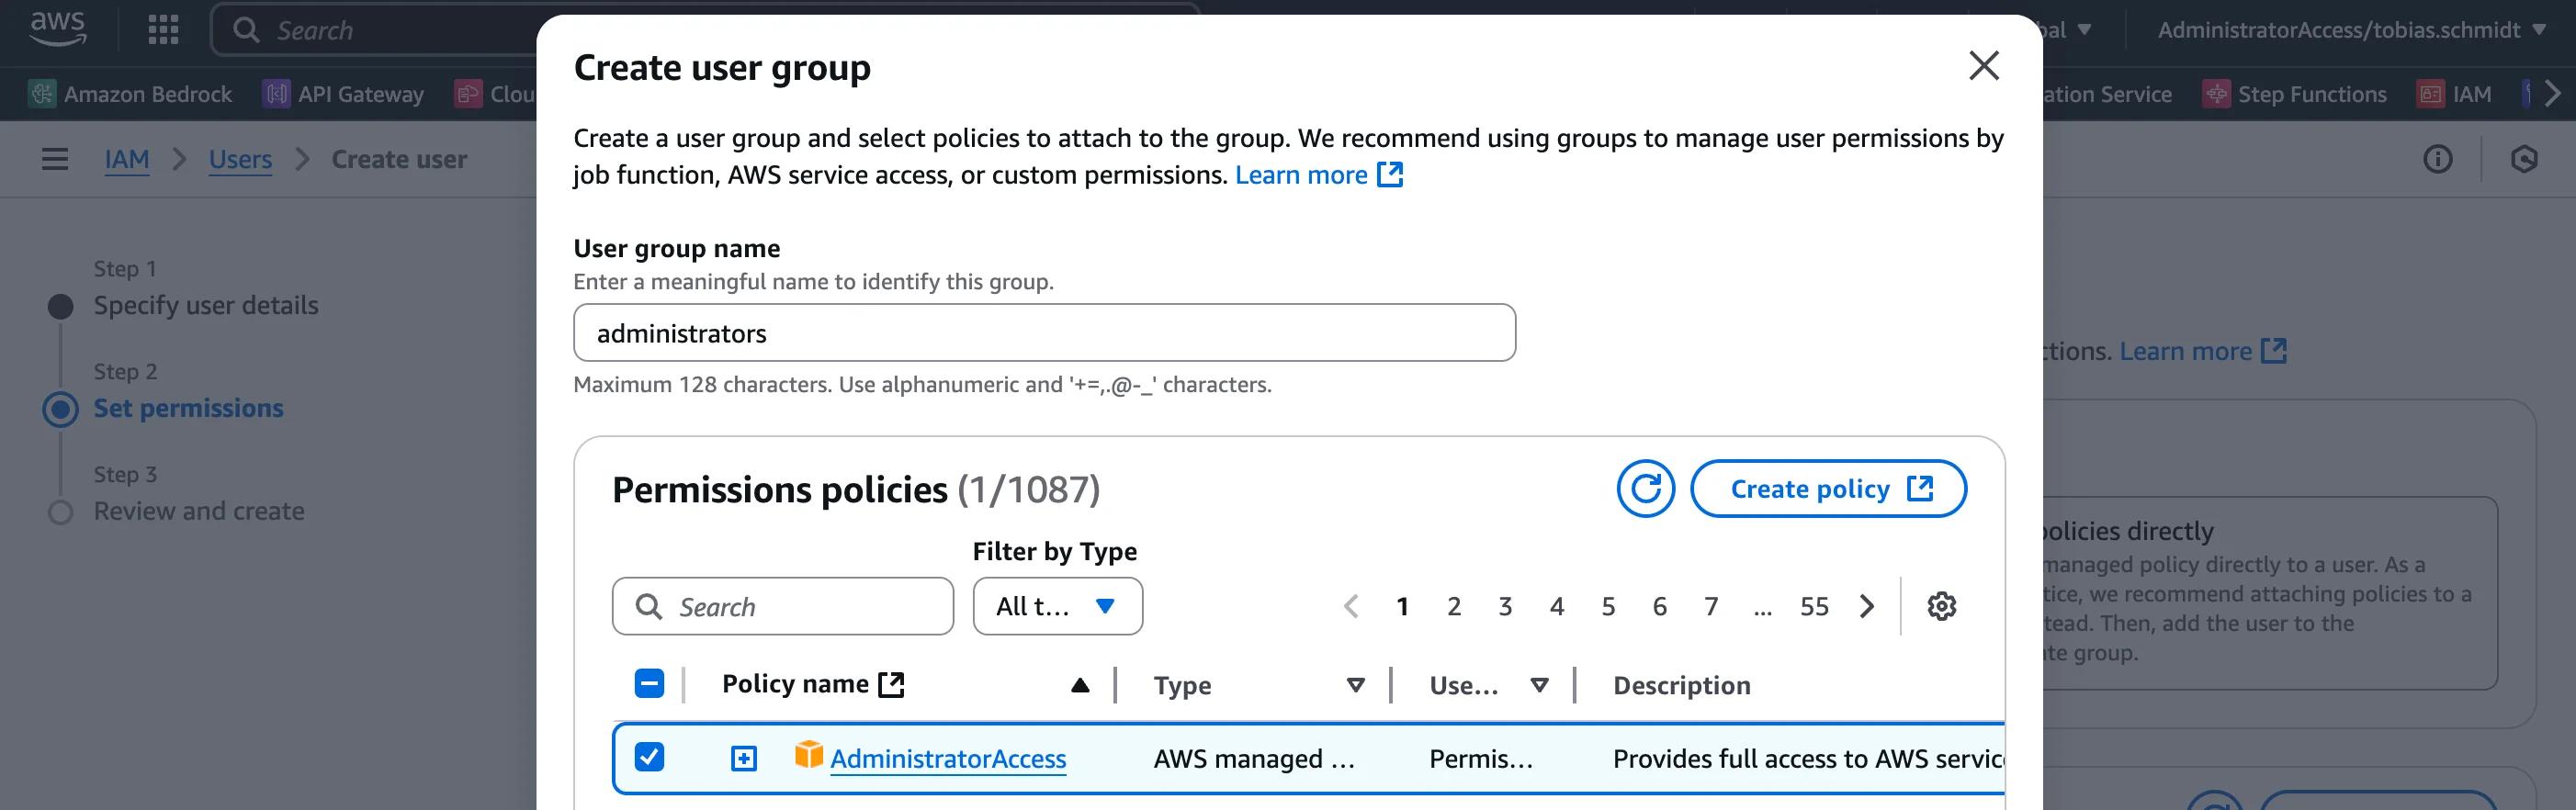Click the AWS logo home icon
Screen dimensions: 2576x810
coord(58,29)
